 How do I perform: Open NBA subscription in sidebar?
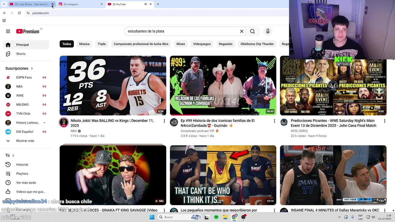coord(26,86)
